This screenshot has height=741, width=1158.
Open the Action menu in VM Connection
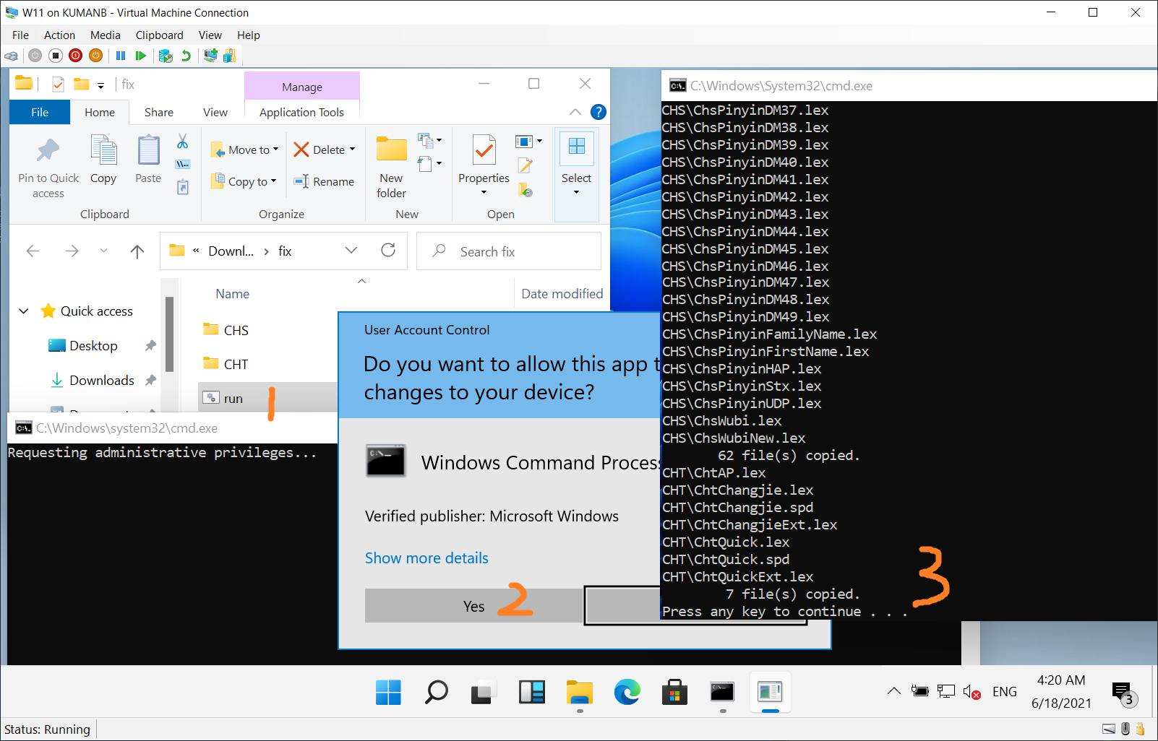pyautogui.click(x=59, y=35)
